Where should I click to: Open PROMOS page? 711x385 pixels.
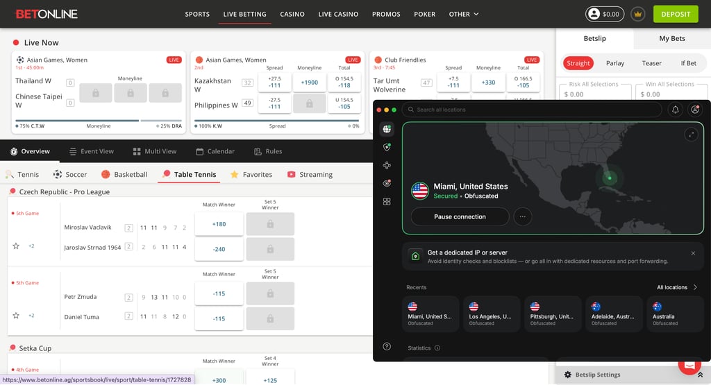pos(386,14)
